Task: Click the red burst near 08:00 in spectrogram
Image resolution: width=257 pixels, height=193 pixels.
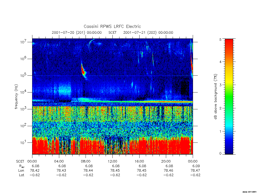Action: click(x=83, y=71)
